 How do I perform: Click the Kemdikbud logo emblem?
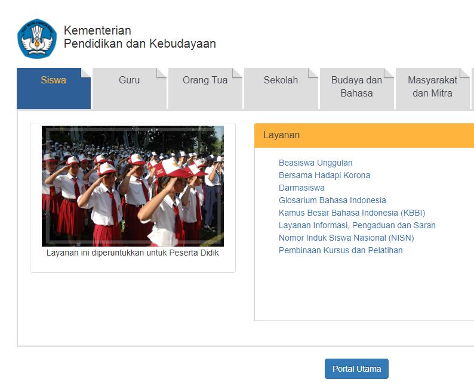37,38
